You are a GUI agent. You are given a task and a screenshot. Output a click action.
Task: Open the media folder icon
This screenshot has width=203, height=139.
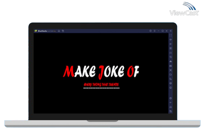(171, 75)
